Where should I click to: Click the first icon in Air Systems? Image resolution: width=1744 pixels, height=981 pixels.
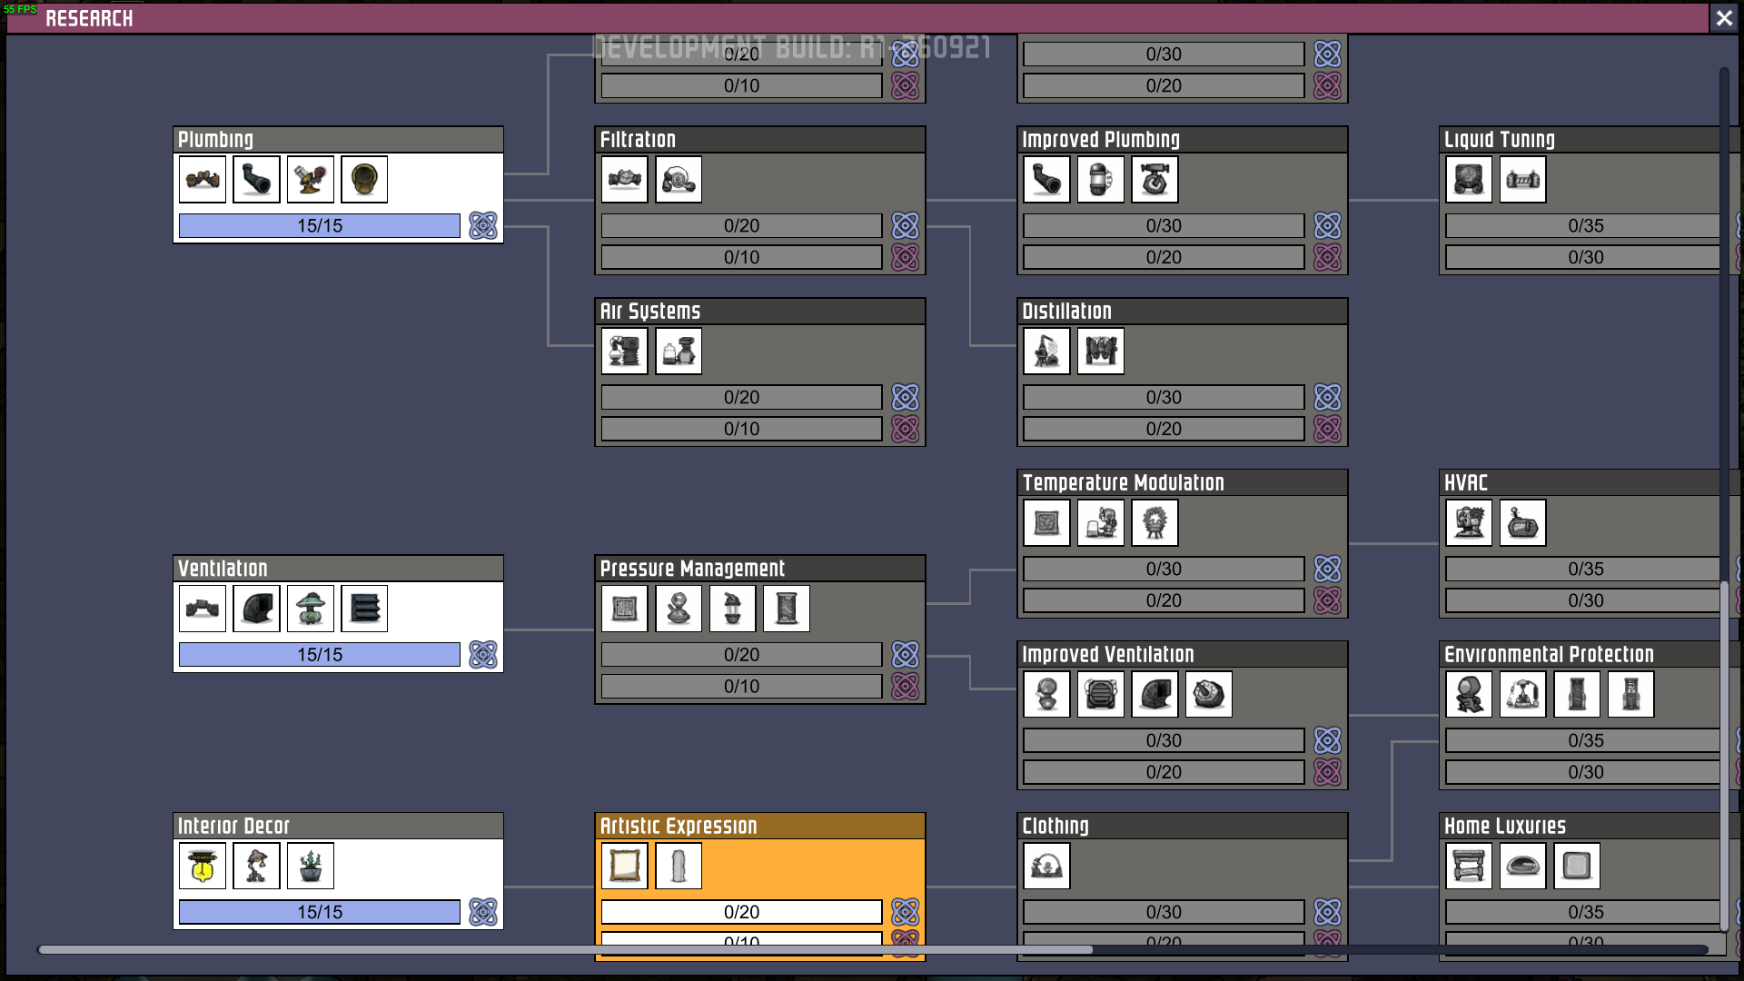click(625, 352)
